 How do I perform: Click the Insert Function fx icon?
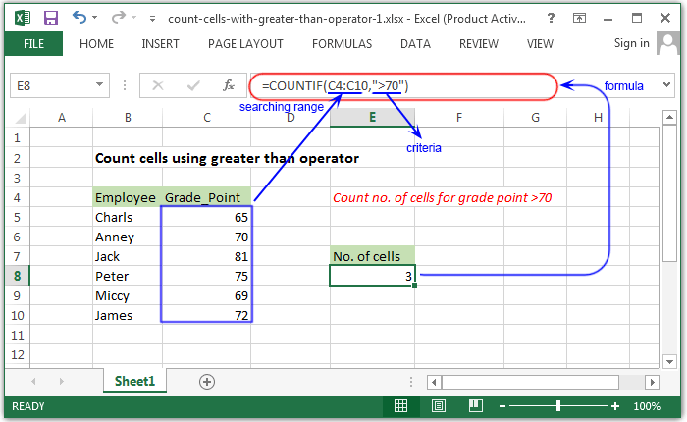pos(229,85)
